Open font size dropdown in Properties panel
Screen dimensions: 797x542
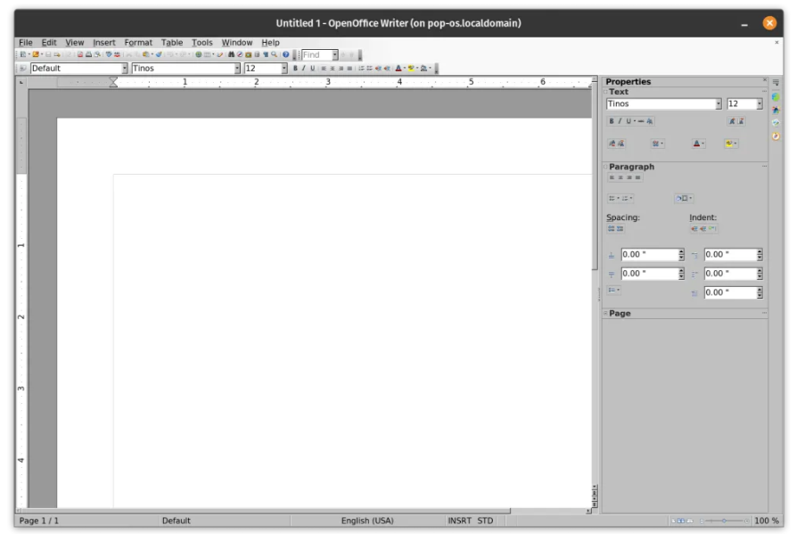760,103
